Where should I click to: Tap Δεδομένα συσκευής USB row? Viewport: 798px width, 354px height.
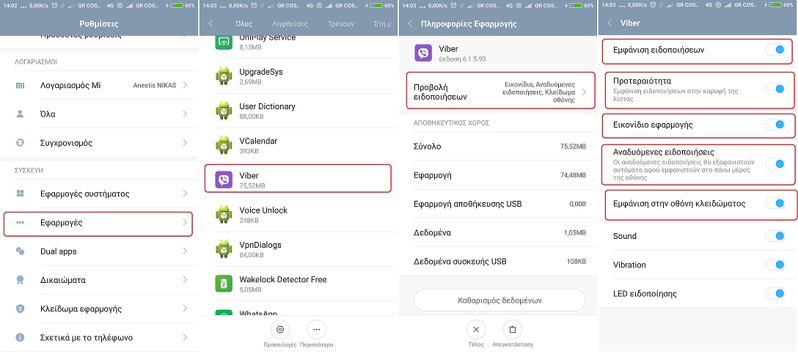(x=499, y=262)
